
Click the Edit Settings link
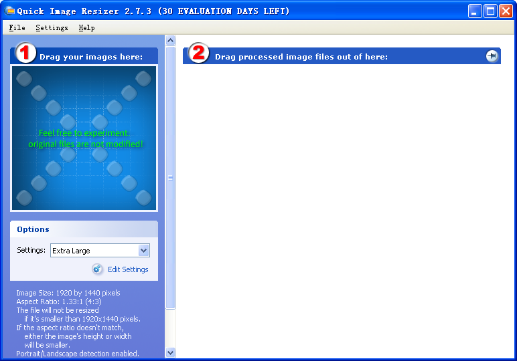click(128, 269)
